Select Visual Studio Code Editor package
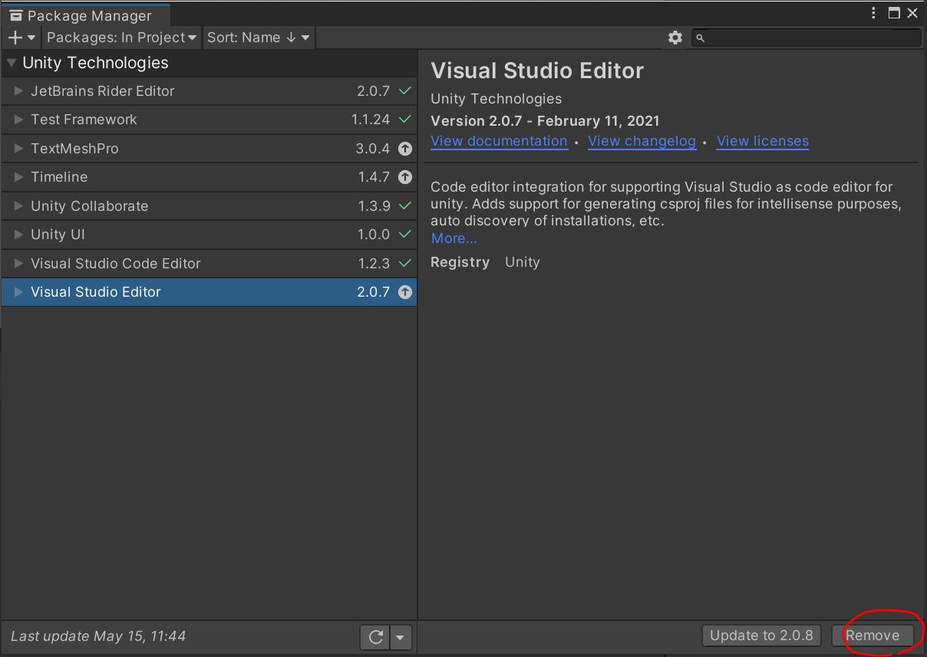Screen dimensions: 927x657 [209, 264]
